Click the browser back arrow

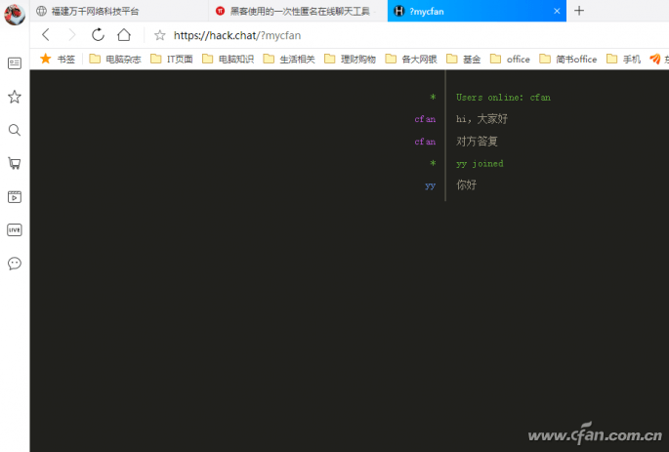pos(46,34)
